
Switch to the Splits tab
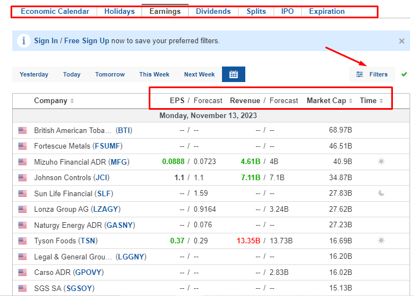point(256,11)
